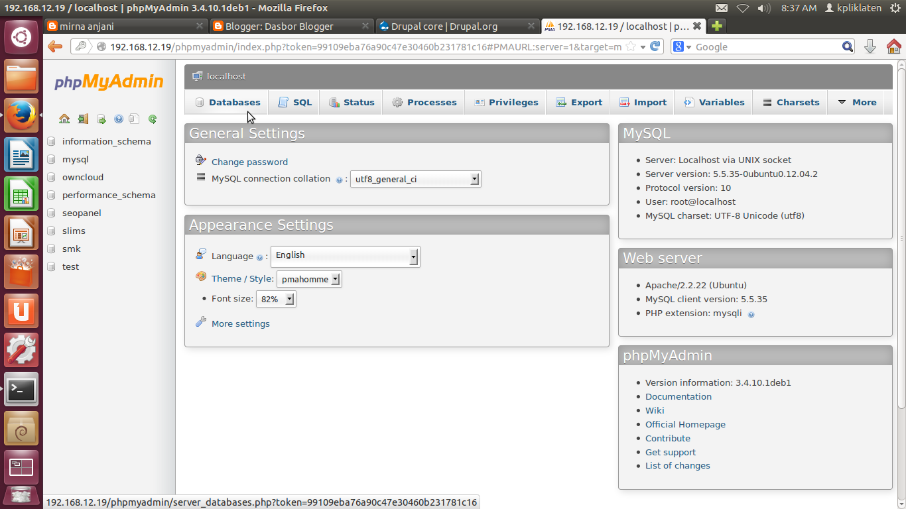The height and width of the screenshot is (509, 906).
Task: Select the owncloud database
Action: [x=83, y=177]
